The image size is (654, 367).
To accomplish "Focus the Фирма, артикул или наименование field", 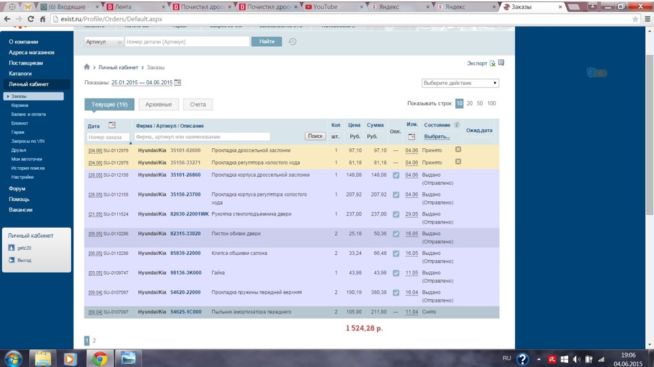I will pos(202,137).
